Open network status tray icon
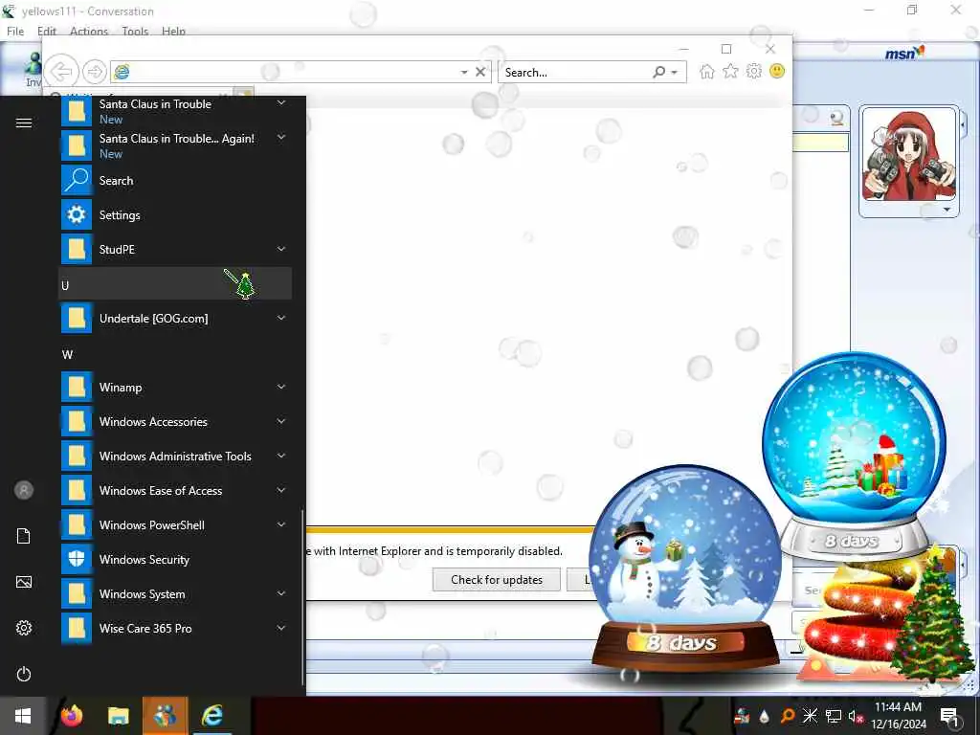 point(834,716)
